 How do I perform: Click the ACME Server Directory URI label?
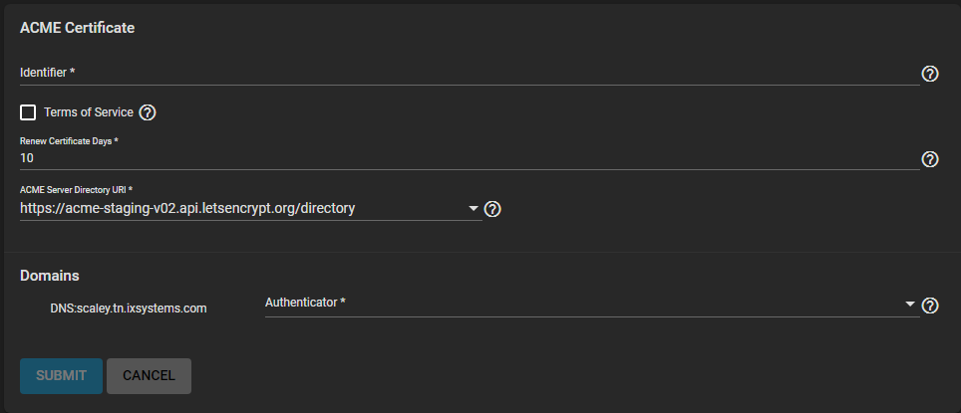tap(77, 189)
